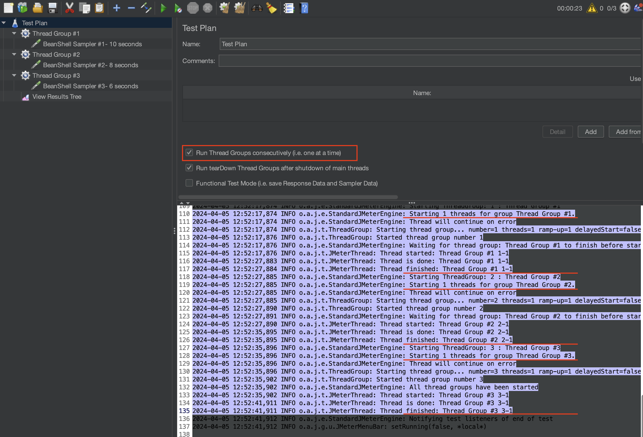This screenshot has height=437, width=643.
Task: Click the warning triangle log toggle
Action: click(591, 8)
